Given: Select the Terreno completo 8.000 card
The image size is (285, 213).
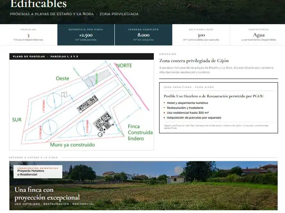Looking at the screenshot, I should (144, 35).
